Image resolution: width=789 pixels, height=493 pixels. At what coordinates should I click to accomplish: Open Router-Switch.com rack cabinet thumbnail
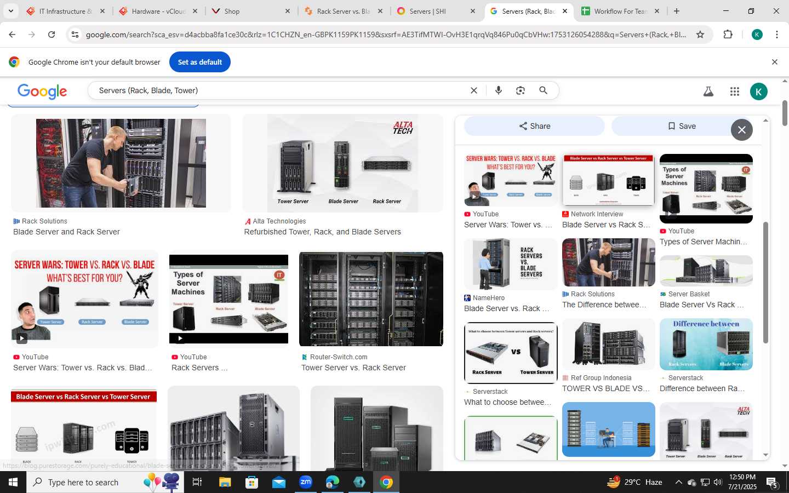[371, 299]
